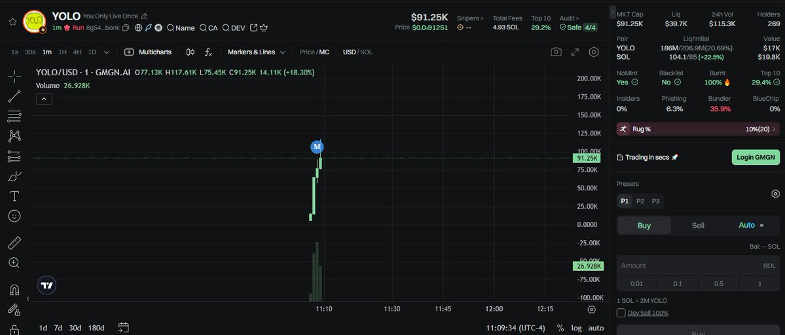Open price axis settings gear

coord(591,309)
